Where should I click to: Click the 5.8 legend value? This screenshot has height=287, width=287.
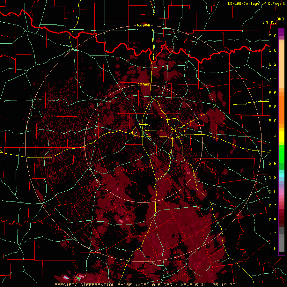273,107
